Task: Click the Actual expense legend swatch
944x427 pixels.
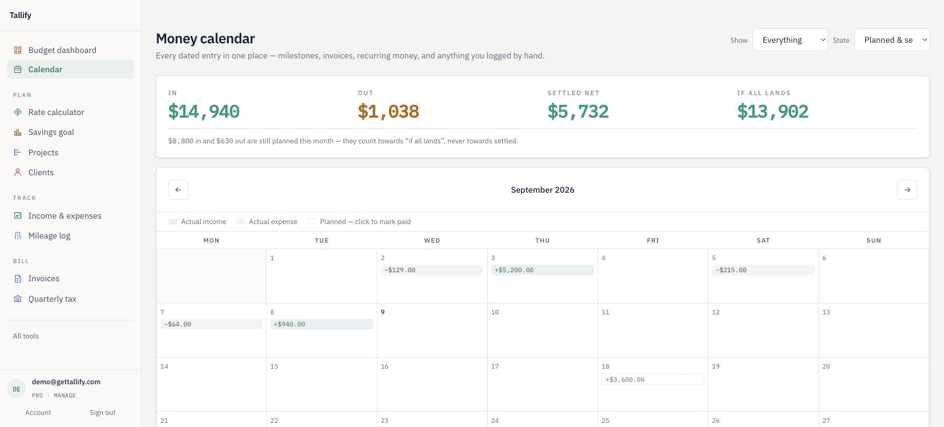Action: 241,222
